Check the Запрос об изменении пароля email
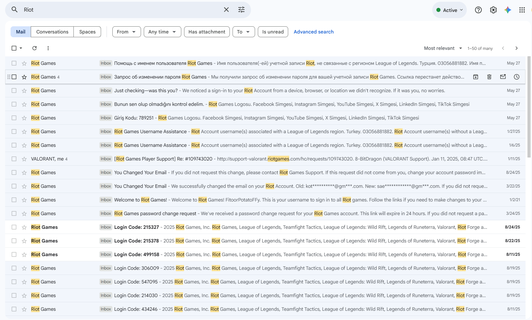 pos(14,77)
